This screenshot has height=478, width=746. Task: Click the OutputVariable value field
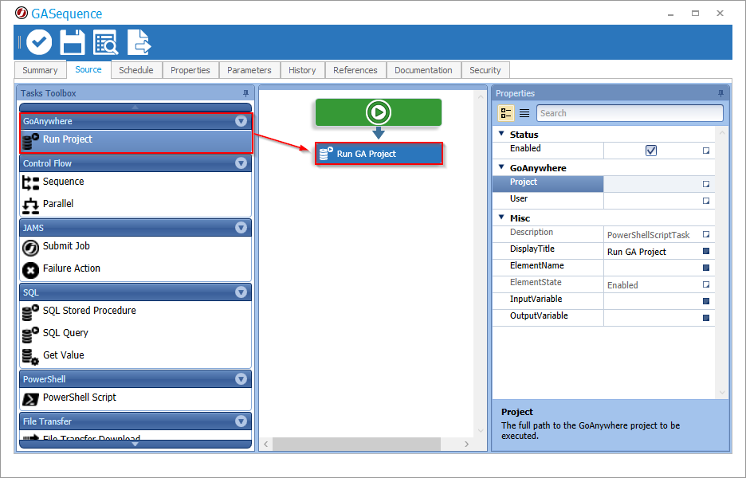[x=651, y=318]
